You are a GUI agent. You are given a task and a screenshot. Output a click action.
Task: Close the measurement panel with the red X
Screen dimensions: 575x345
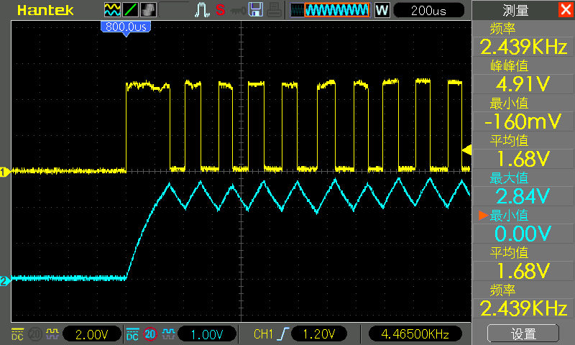[566, 9]
